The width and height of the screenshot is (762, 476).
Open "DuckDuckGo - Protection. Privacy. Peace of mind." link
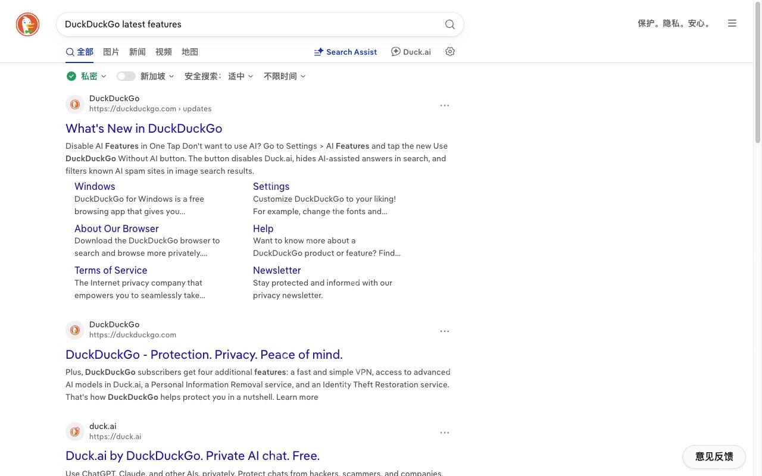204,355
